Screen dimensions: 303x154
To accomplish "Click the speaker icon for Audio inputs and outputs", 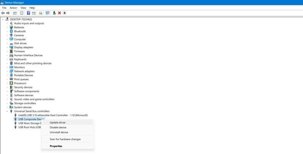I will (11, 23).
